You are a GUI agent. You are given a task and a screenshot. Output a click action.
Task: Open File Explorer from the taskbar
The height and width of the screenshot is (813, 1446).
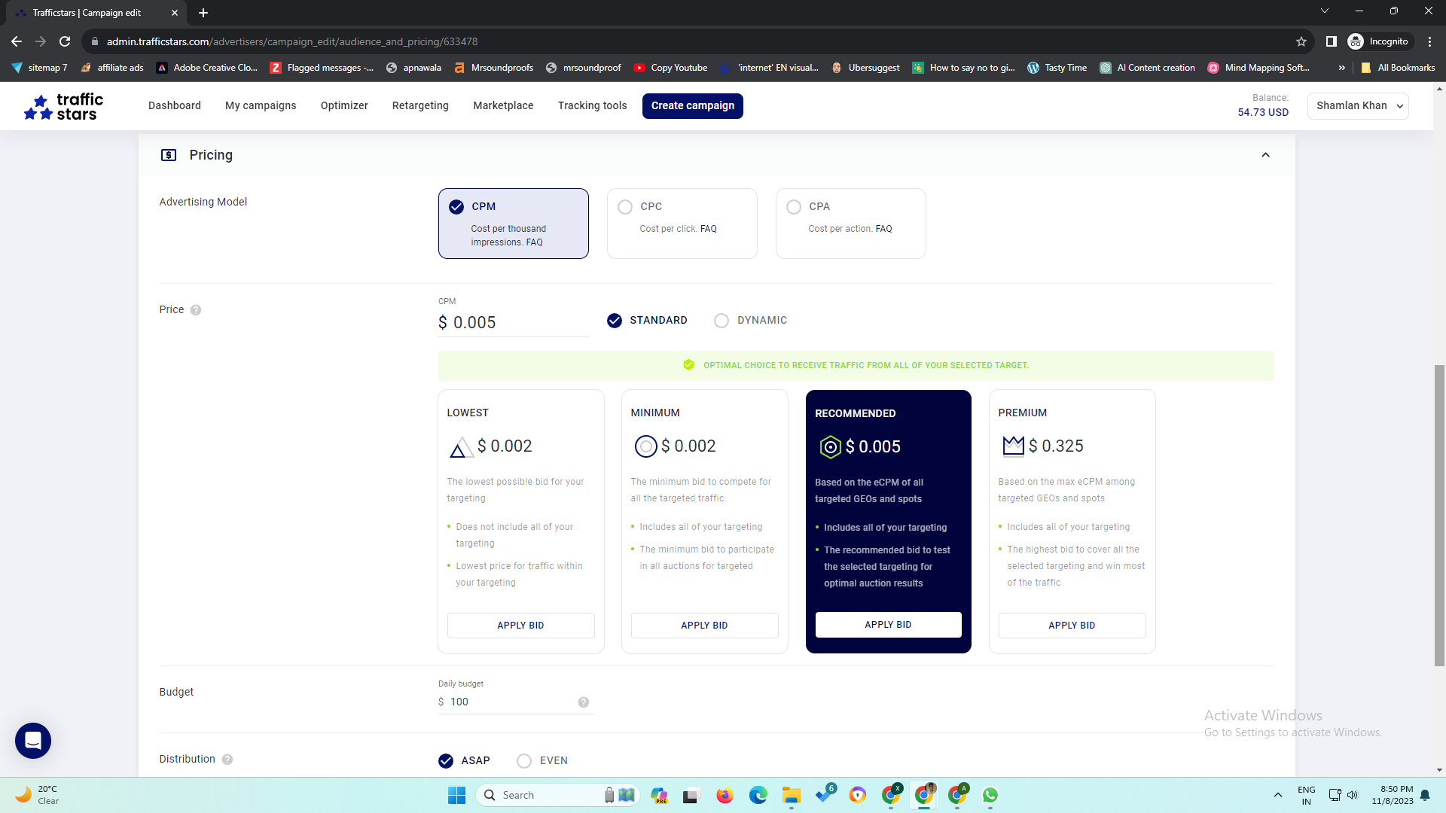[792, 796]
